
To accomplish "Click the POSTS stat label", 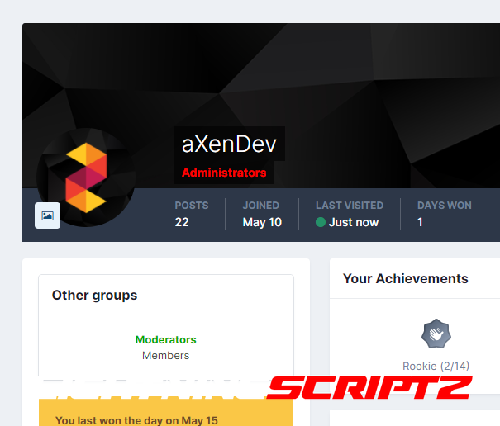I will (192, 205).
